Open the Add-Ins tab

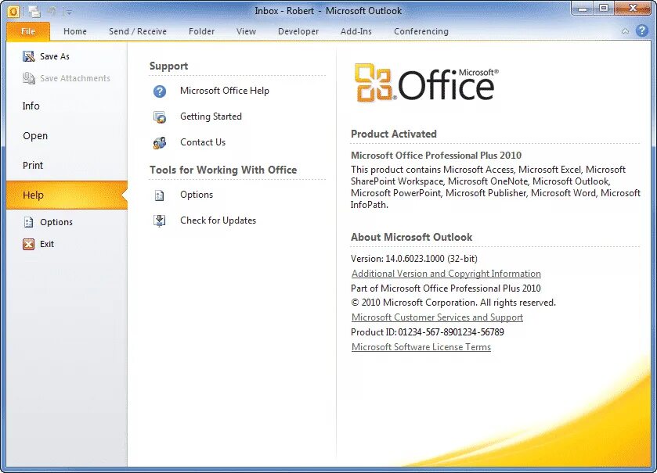click(356, 31)
